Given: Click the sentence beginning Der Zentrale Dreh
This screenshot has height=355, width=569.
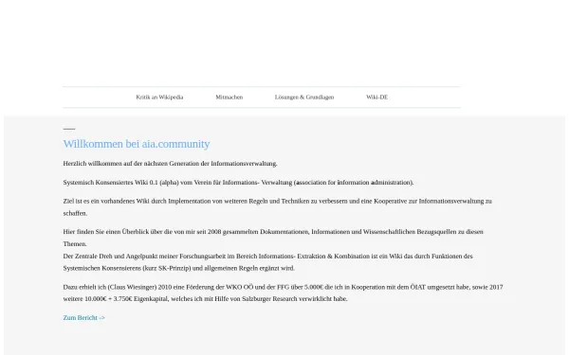Looking at the screenshot, I should [267, 262].
